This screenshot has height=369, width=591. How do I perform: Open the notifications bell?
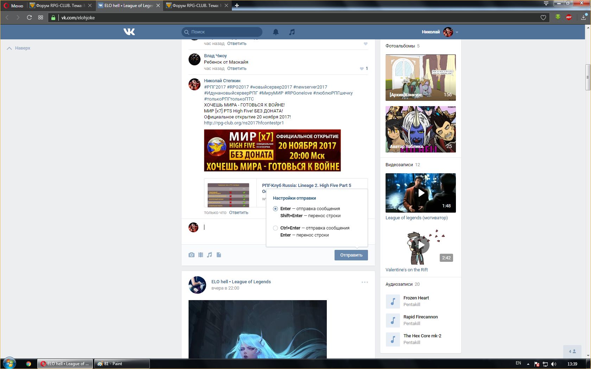(276, 32)
